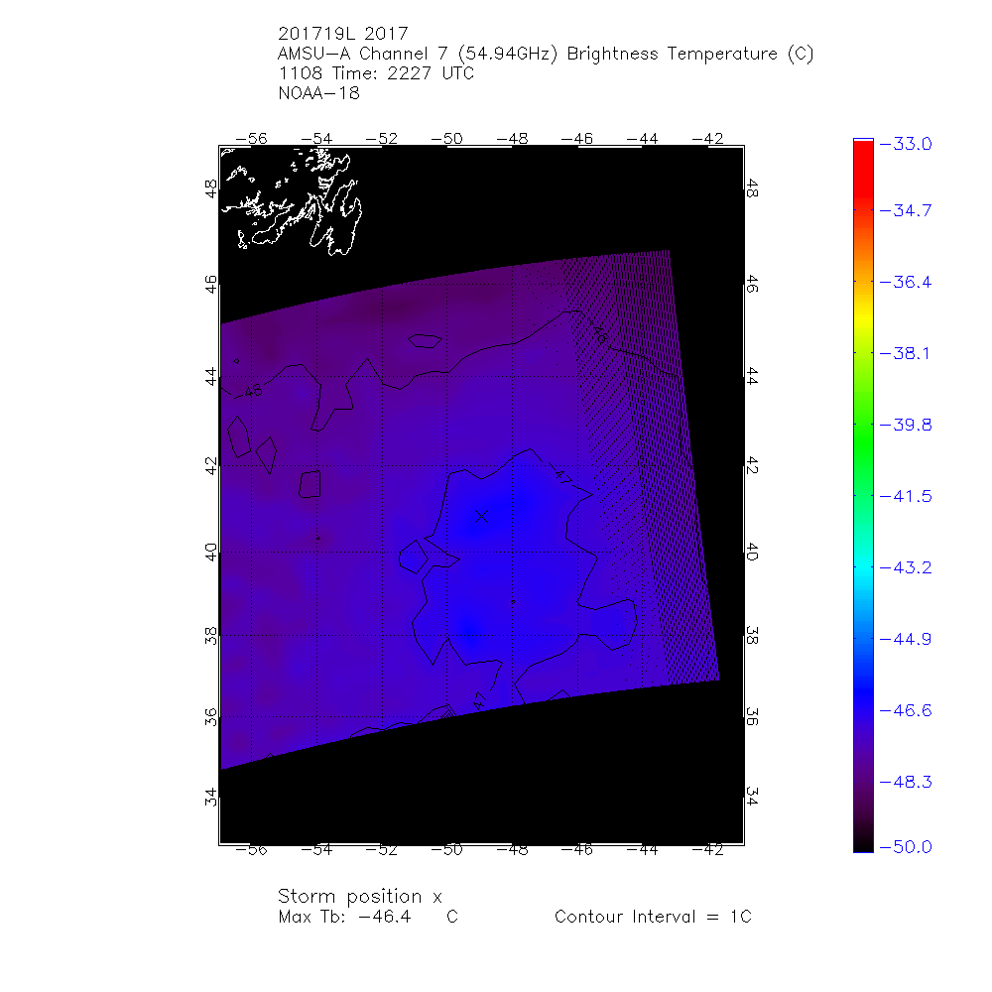Click the -56 longitude label on top axis
This screenshot has height=992, width=992.
coord(251,139)
